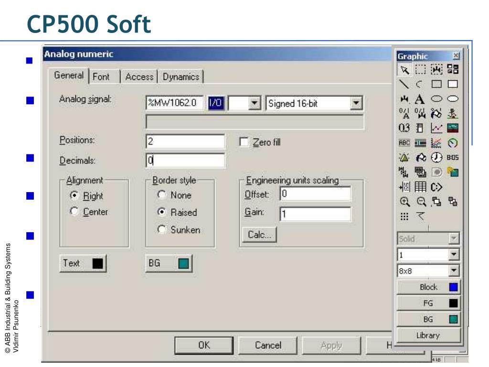Open the small dropdown beside the I/O button
Viewport: 489px width, 367px height.
click(x=255, y=103)
